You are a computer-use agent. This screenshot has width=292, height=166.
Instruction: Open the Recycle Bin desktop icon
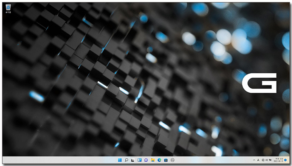pyautogui.click(x=8, y=9)
